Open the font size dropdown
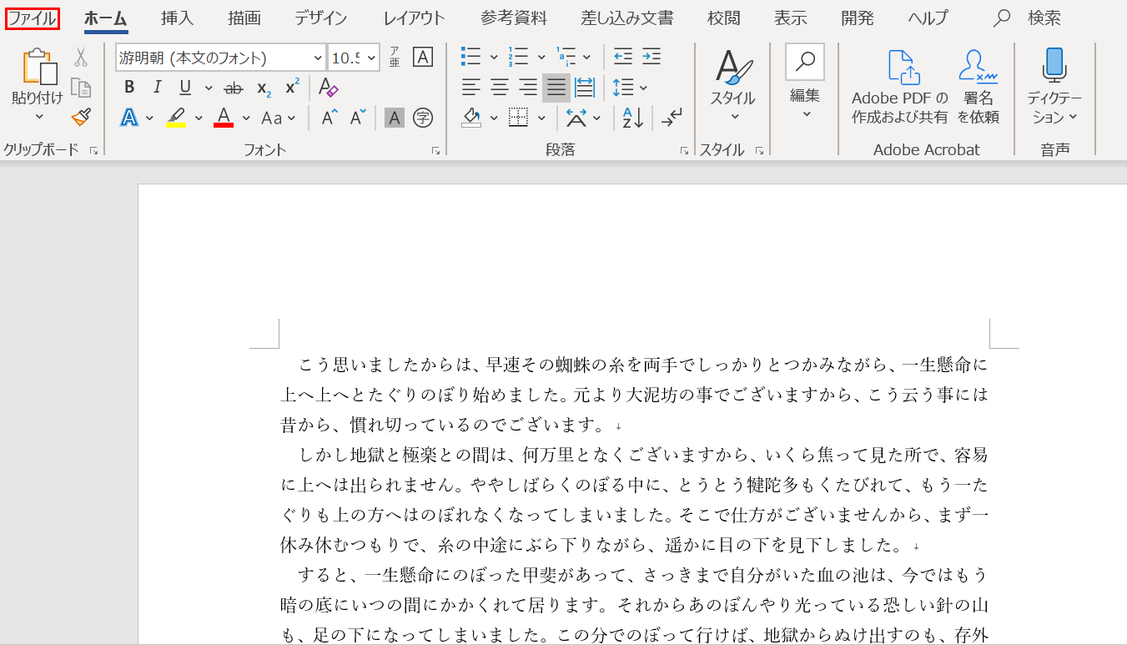Viewport: 1127px width, 645px height. point(371,58)
